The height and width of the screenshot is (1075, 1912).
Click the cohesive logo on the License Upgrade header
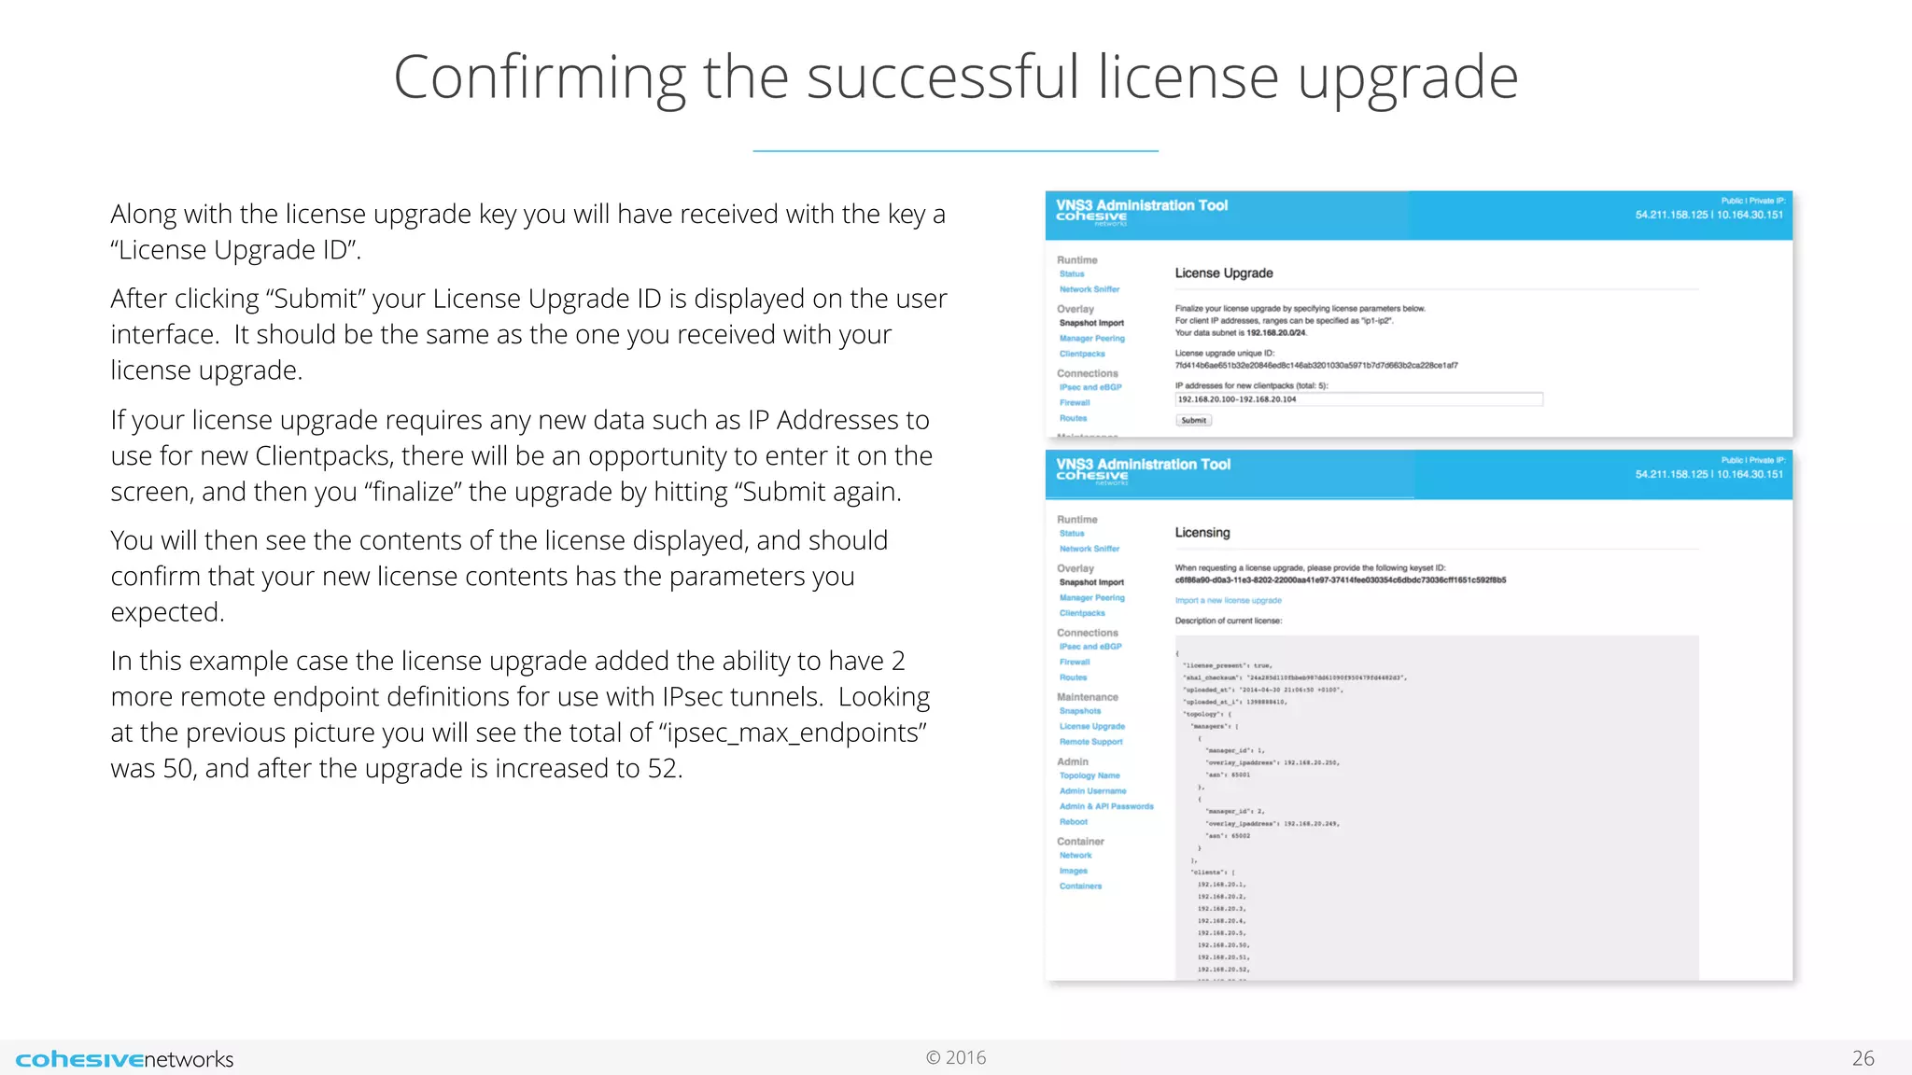click(1091, 217)
